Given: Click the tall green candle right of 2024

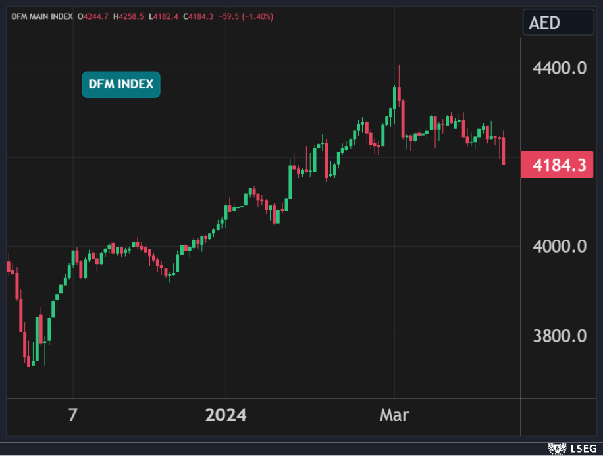Looking at the screenshot, I should click(290, 181).
